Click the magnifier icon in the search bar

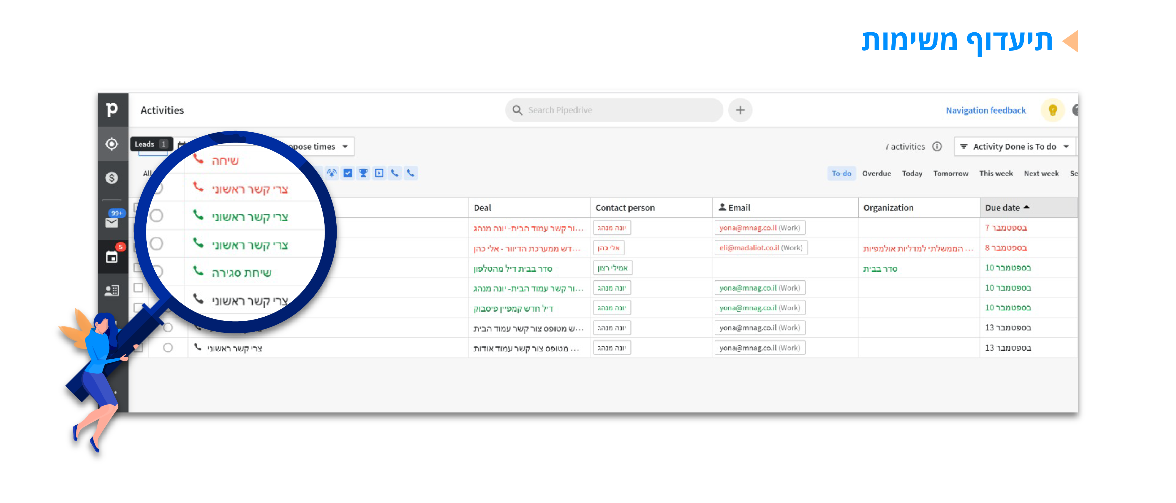(x=517, y=110)
